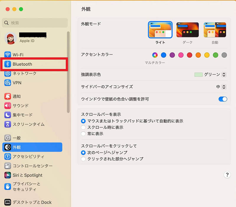Choose ダーク appearance thumbnail
236x207 pixels.
coord(188,30)
